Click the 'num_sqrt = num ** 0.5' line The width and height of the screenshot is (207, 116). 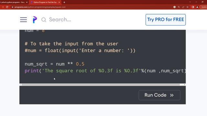pyautogui.click(x=54, y=64)
